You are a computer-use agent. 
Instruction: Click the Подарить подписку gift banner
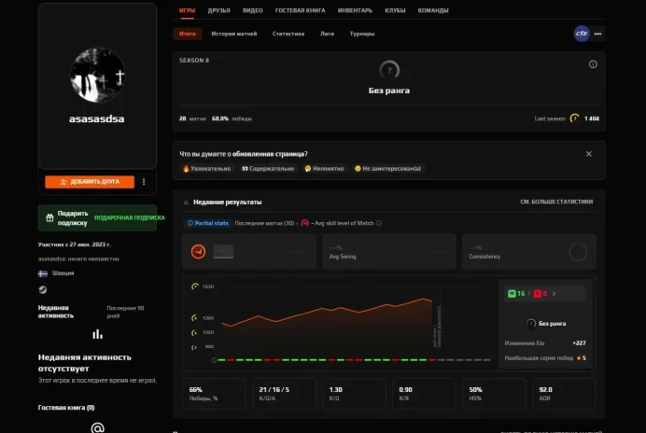(97, 218)
